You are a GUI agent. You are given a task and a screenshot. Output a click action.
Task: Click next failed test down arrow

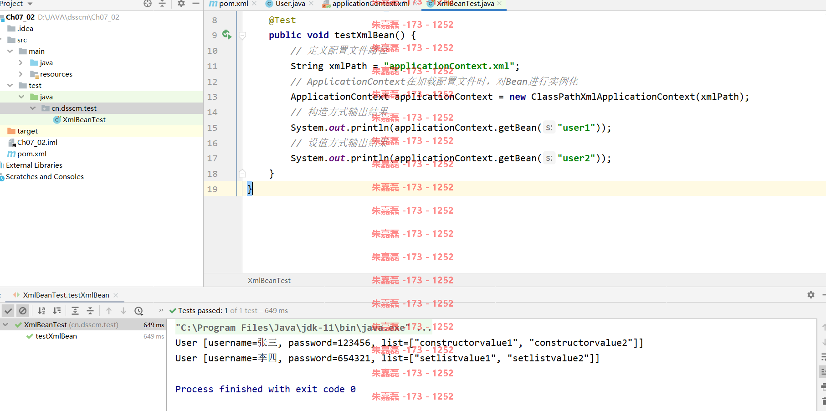[x=123, y=311]
